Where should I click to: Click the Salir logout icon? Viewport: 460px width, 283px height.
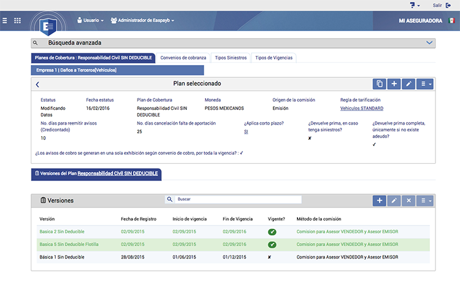(x=448, y=6)
